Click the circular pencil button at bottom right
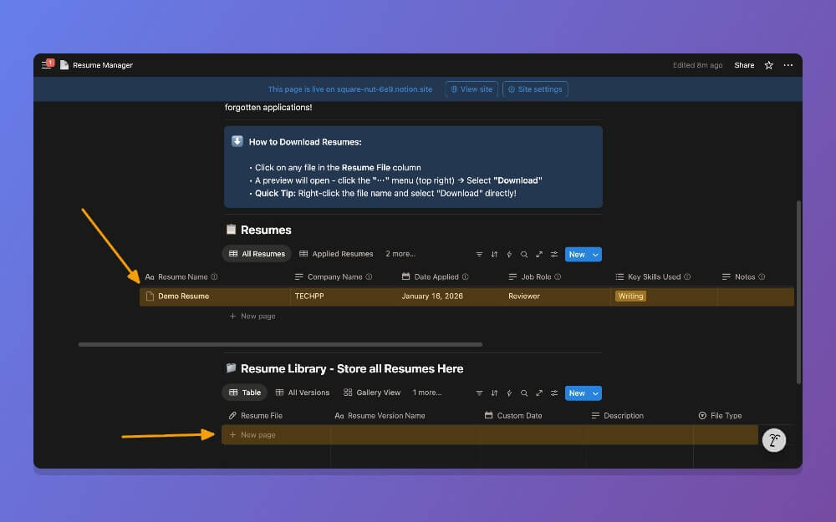Screen dimensions: 836x522 773,439
